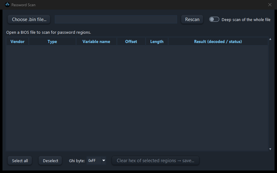Viewport: 277px width, 173px height.
Task: Close the Password Scan window
Action: [x=270, y=5]
